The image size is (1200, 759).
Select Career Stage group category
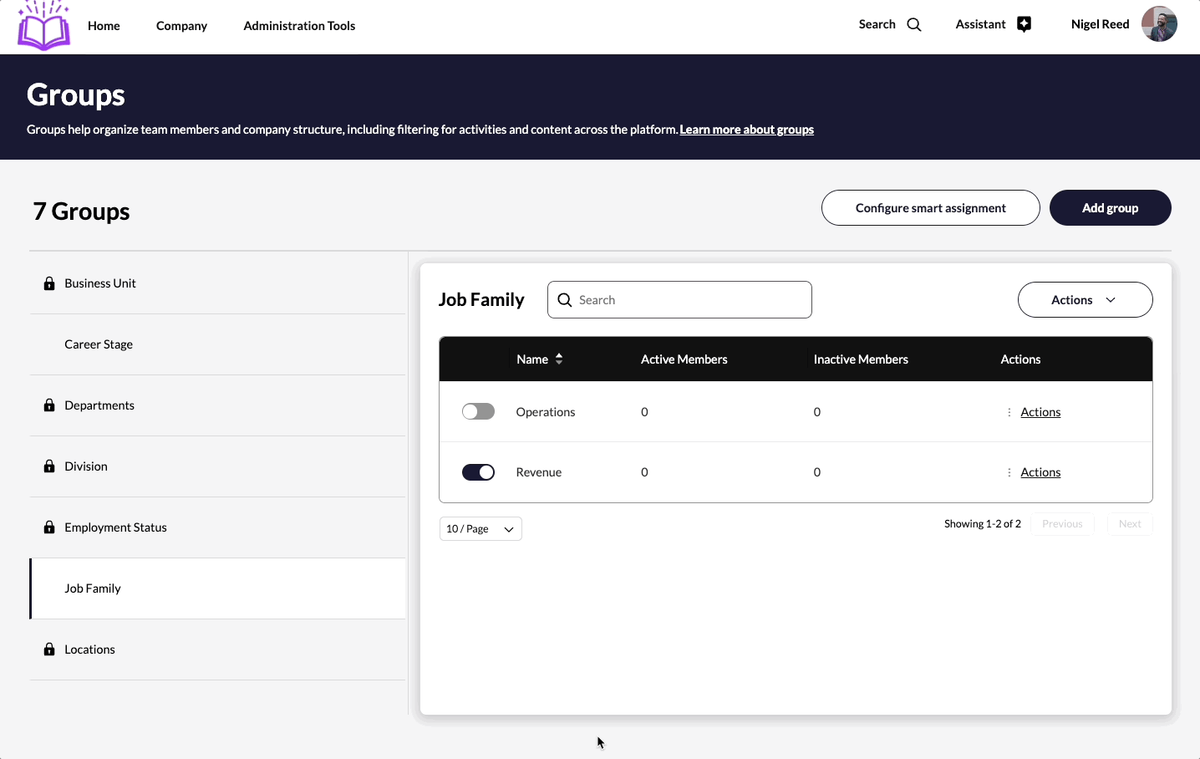(x=99, y=344)
